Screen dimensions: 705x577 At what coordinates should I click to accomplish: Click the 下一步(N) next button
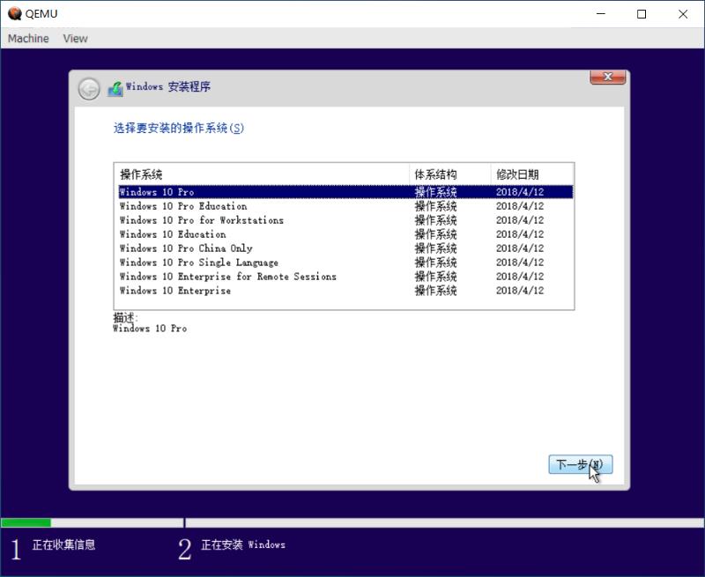(x=581, y=463)
